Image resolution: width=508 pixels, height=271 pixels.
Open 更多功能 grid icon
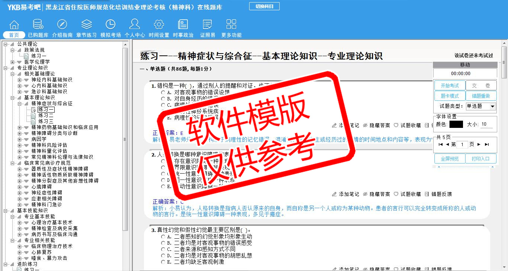click(231, 25)
